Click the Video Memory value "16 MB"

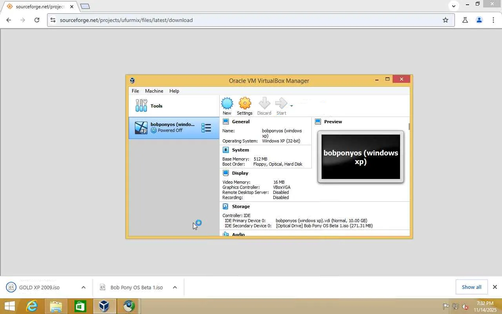click(279, 182)
